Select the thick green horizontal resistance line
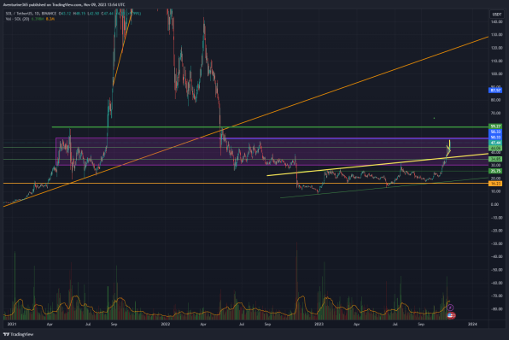509x340 pixels. coord(270,127)
